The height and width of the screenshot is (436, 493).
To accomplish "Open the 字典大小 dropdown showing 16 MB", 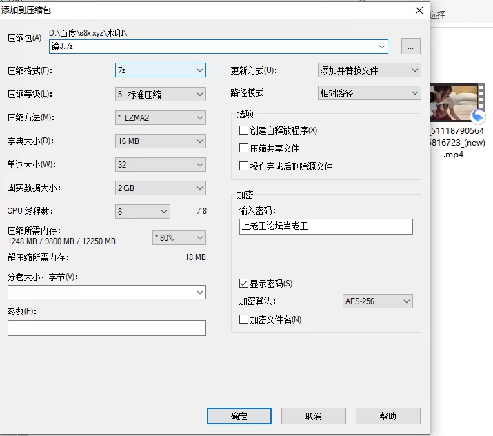I will click(161, 141).
